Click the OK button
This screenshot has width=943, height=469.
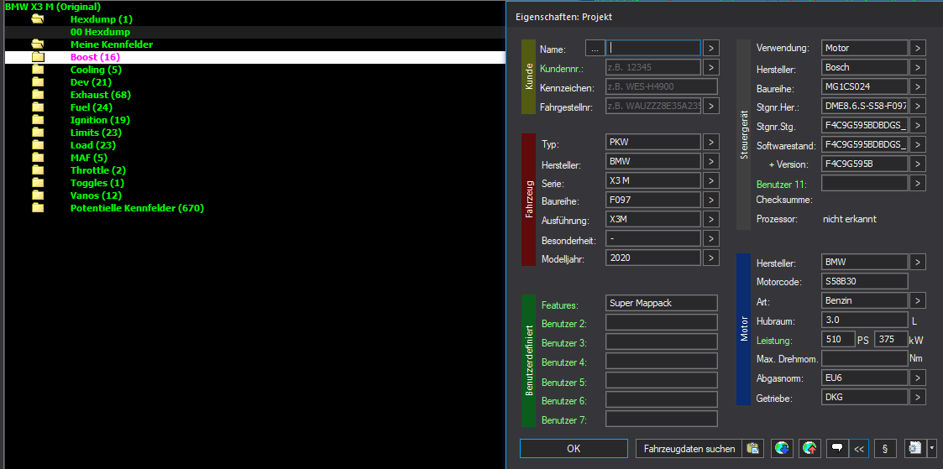(x=574, y=448)
